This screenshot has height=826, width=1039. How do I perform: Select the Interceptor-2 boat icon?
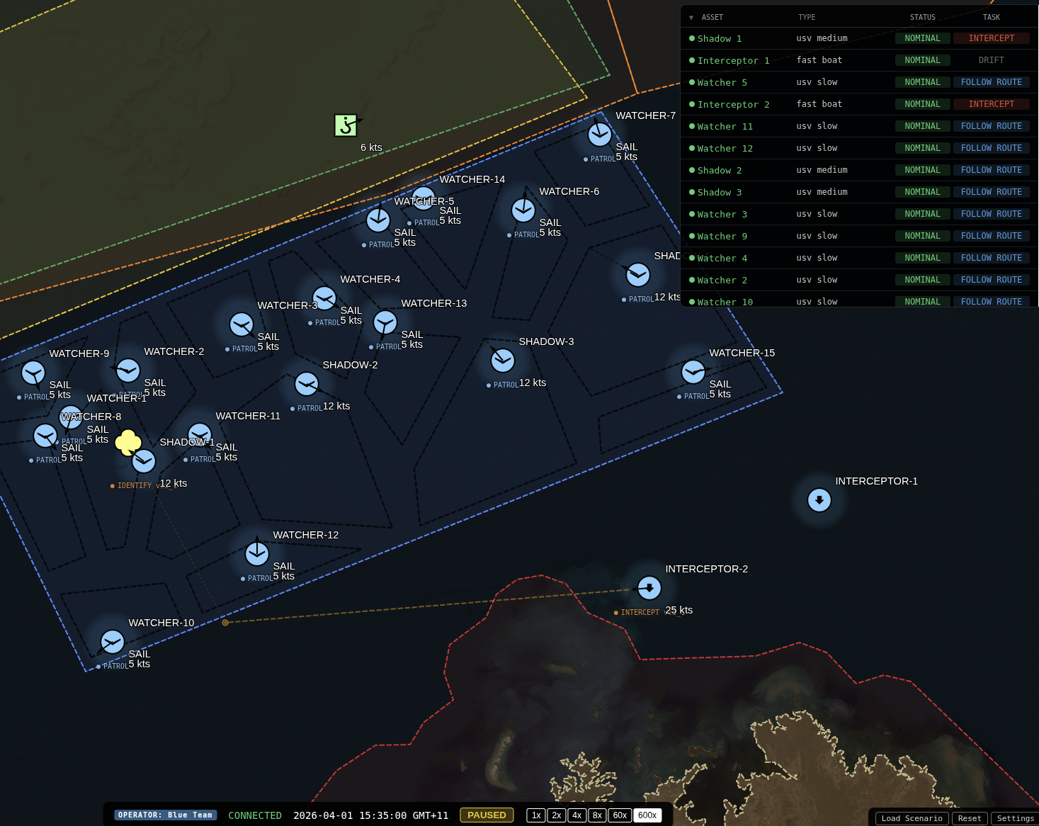(649, 588)
